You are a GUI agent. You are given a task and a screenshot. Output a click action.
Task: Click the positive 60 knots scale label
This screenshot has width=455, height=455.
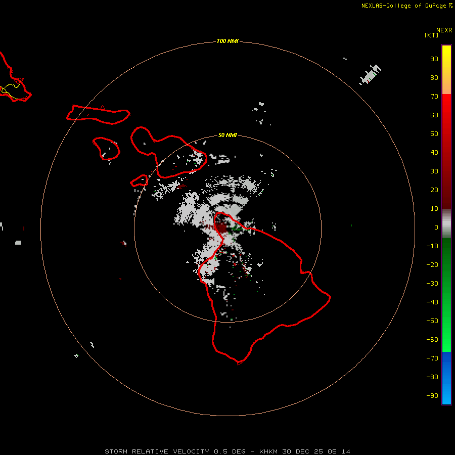point(434,115)
